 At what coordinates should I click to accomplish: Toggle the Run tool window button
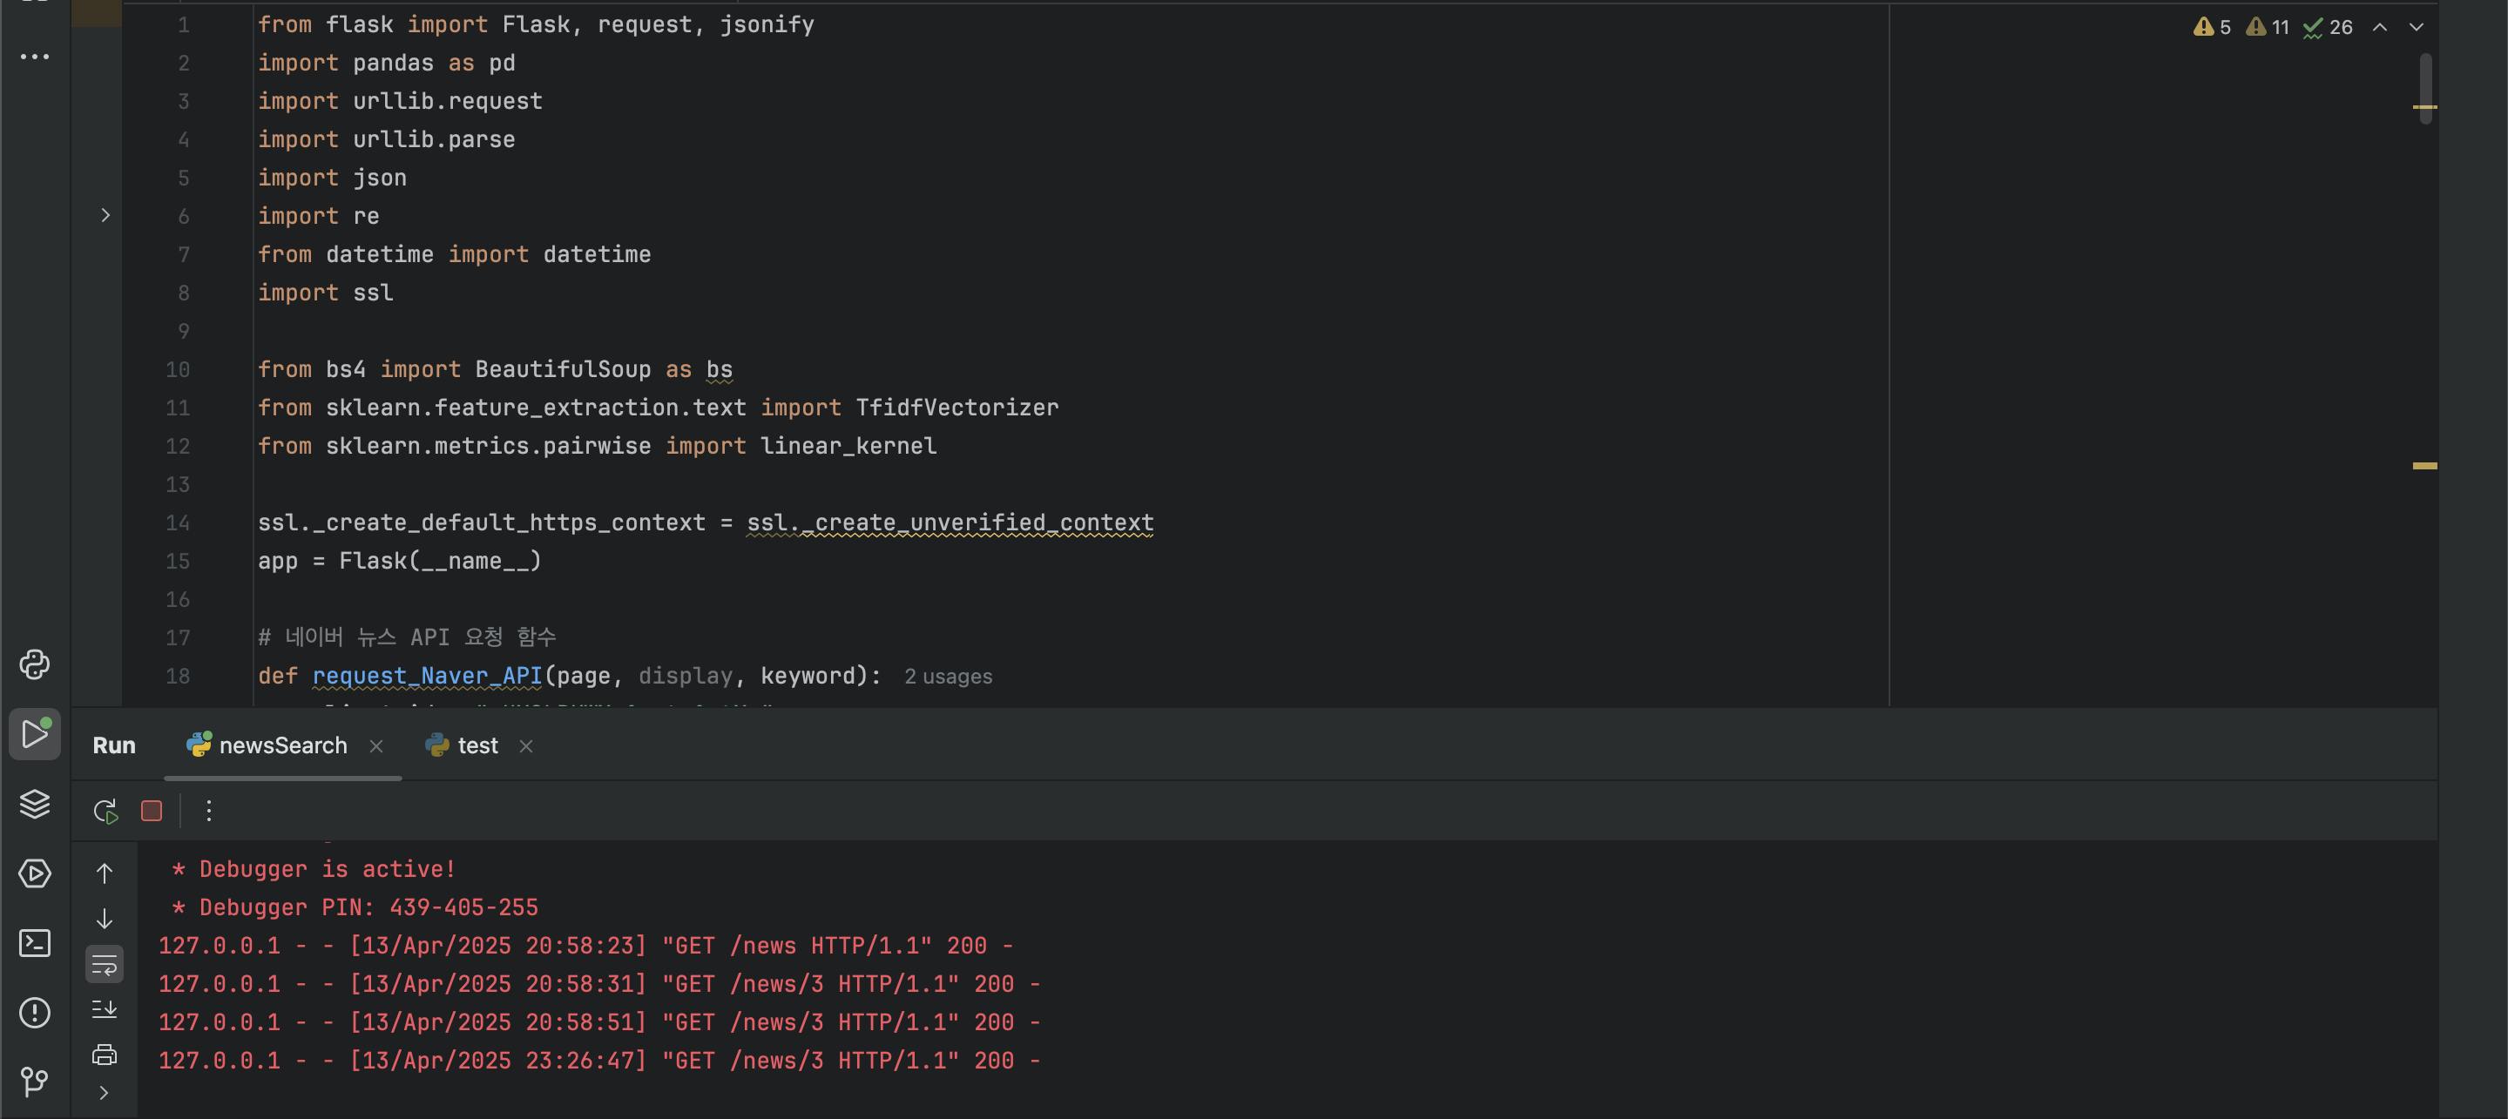pos(35,734)
